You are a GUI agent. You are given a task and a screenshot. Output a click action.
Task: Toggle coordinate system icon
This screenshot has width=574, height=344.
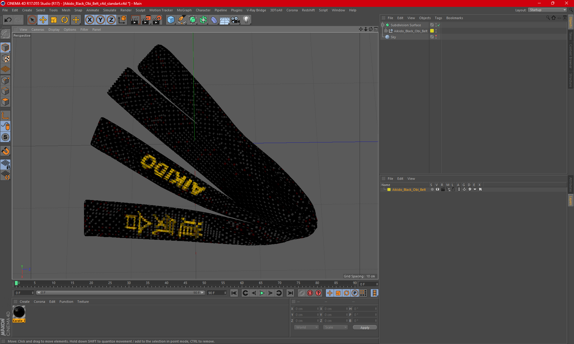coord(122,20)
